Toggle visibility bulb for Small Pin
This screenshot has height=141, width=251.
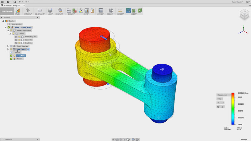[19, 43]
